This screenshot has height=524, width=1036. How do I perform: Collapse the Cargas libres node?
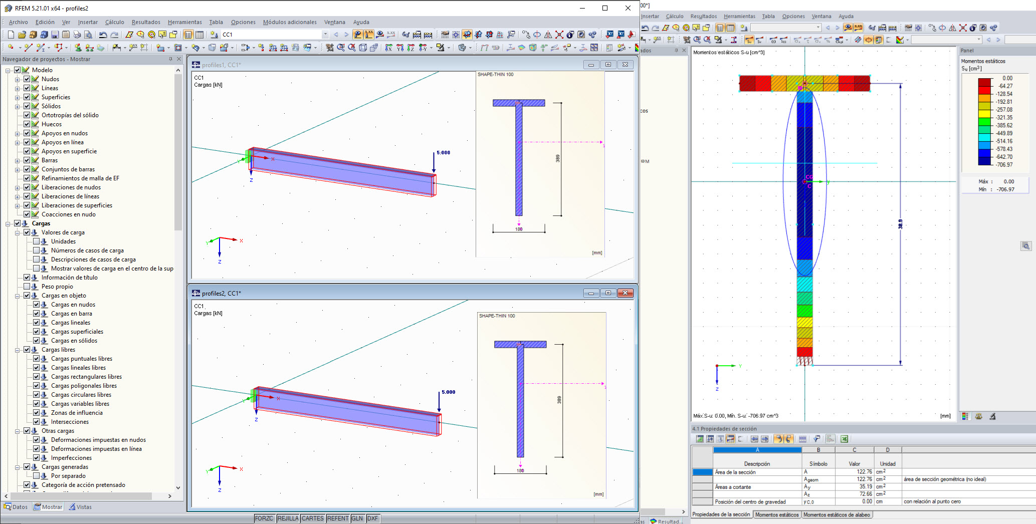pos(18,350)
